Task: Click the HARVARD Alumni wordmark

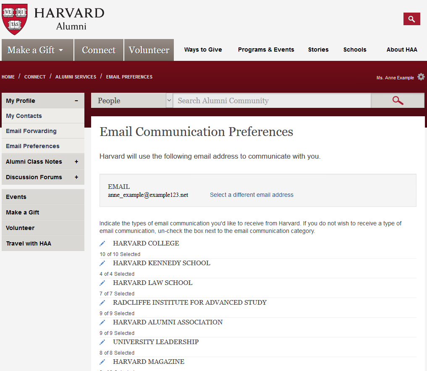Action: coord(69,19)
